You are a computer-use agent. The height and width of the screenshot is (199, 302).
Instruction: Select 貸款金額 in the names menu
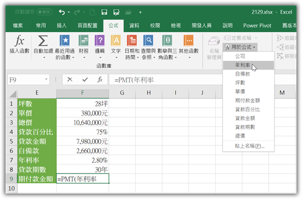(248, 118)
